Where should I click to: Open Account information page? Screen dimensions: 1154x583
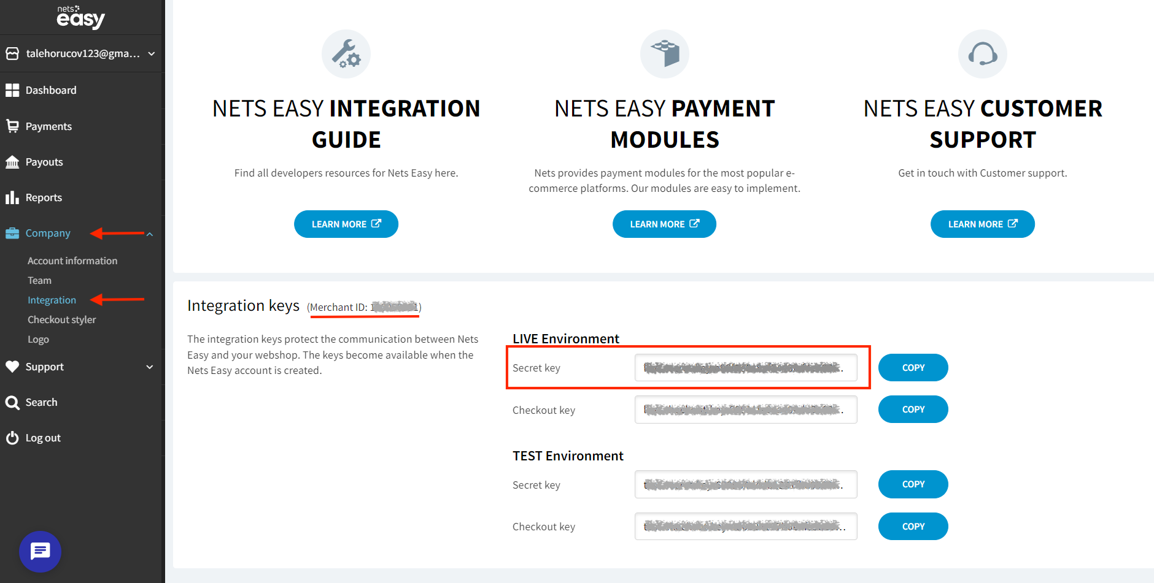(72, 260)
